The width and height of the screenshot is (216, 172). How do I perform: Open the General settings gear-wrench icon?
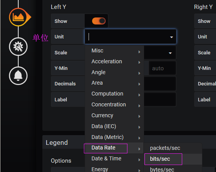pos(18,47)
